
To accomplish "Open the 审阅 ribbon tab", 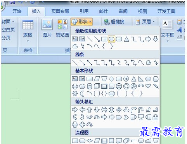I will [123, 11].
